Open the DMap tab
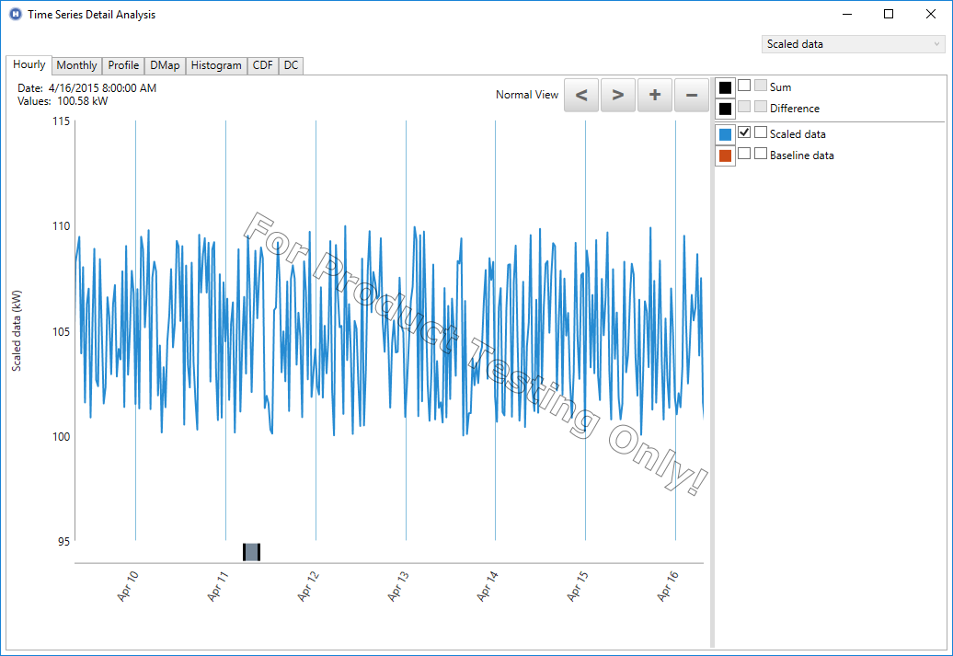This screenshot has height=656, width=953. click(x=164, y=65)
